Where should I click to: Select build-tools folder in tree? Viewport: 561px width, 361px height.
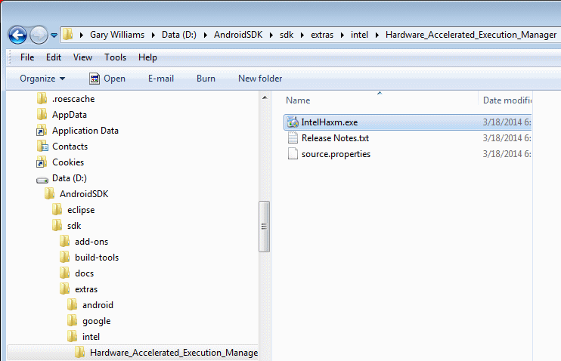click(x=97, y=258)
